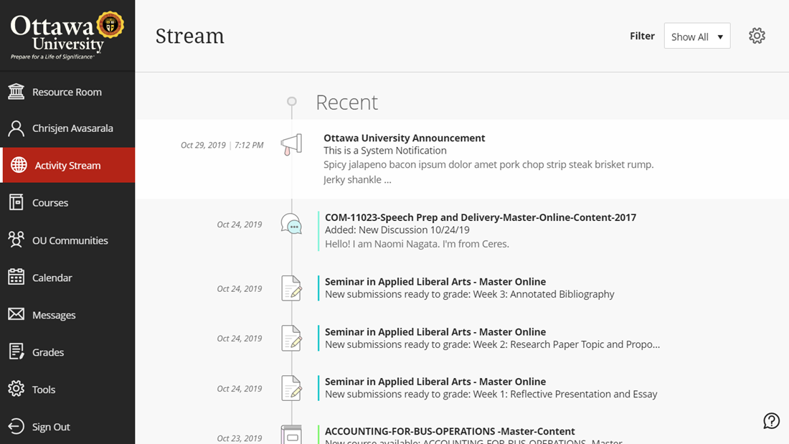The image size is (789, 444).
Task: Click the 'Oct 23, 2019' date
Action: click(240, 438)
